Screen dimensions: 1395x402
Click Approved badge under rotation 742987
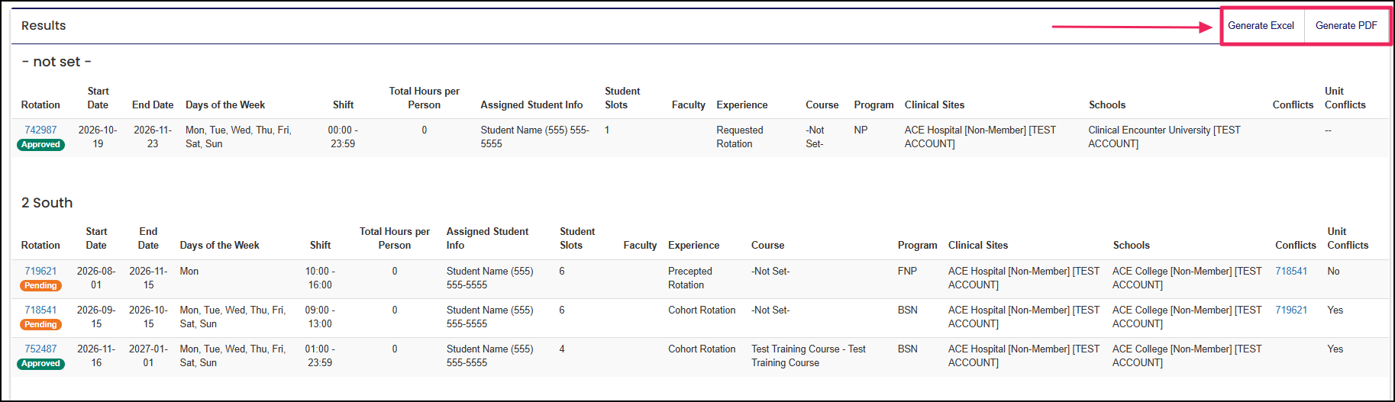click(40, 145)
